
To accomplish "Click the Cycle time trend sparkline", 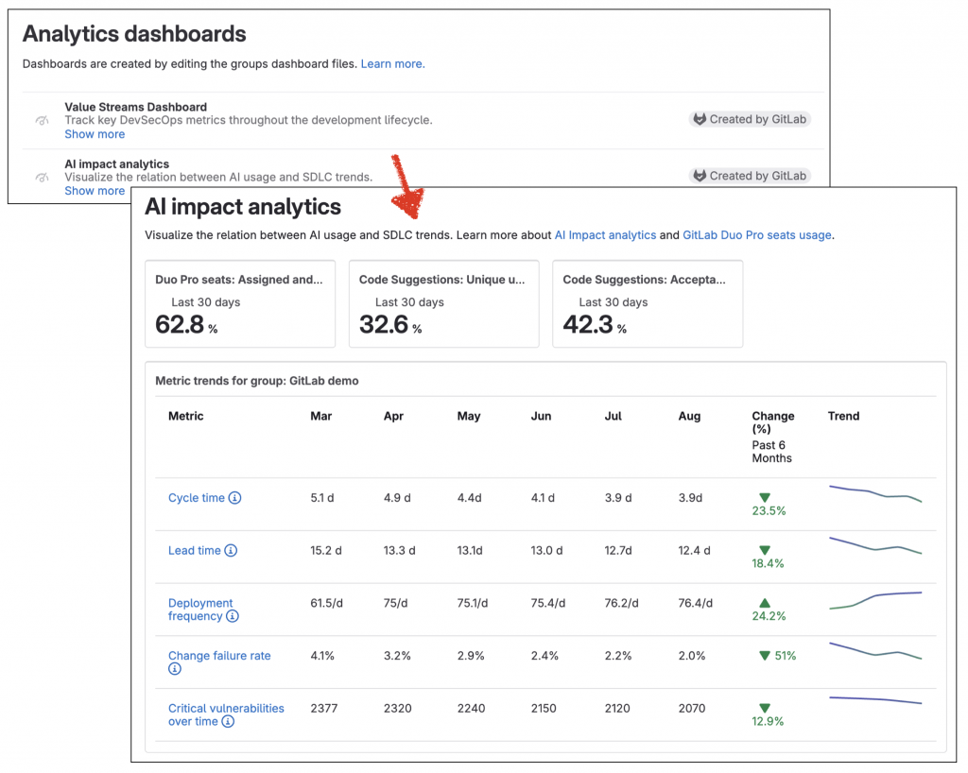I will coord(875,493).
